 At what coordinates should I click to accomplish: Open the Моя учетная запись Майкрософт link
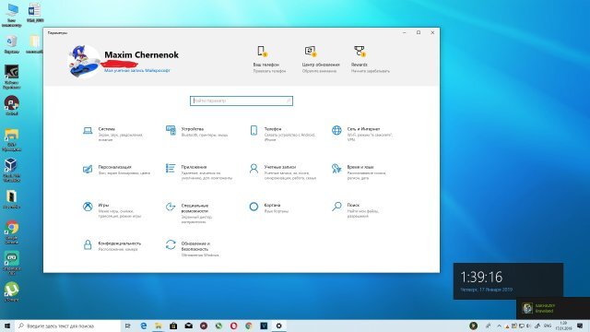(x=137, y=70)
